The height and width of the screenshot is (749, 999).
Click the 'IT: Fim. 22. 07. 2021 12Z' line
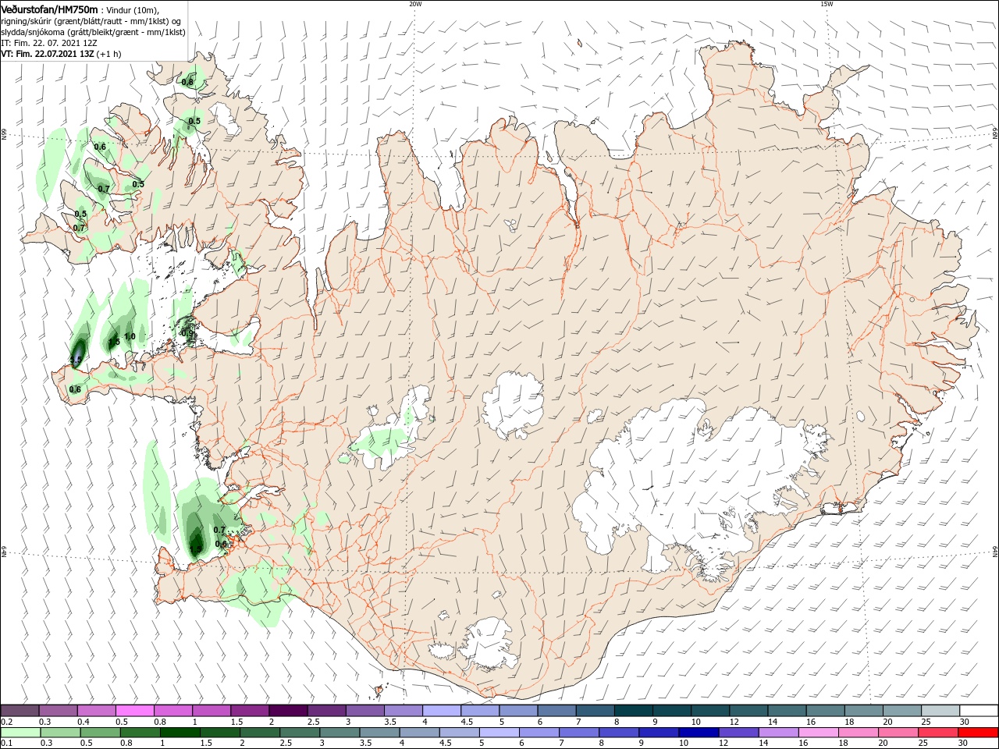(48, 43)
